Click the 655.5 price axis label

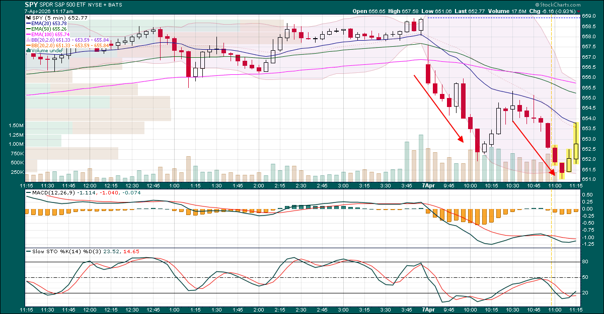(x=588, y=88)
